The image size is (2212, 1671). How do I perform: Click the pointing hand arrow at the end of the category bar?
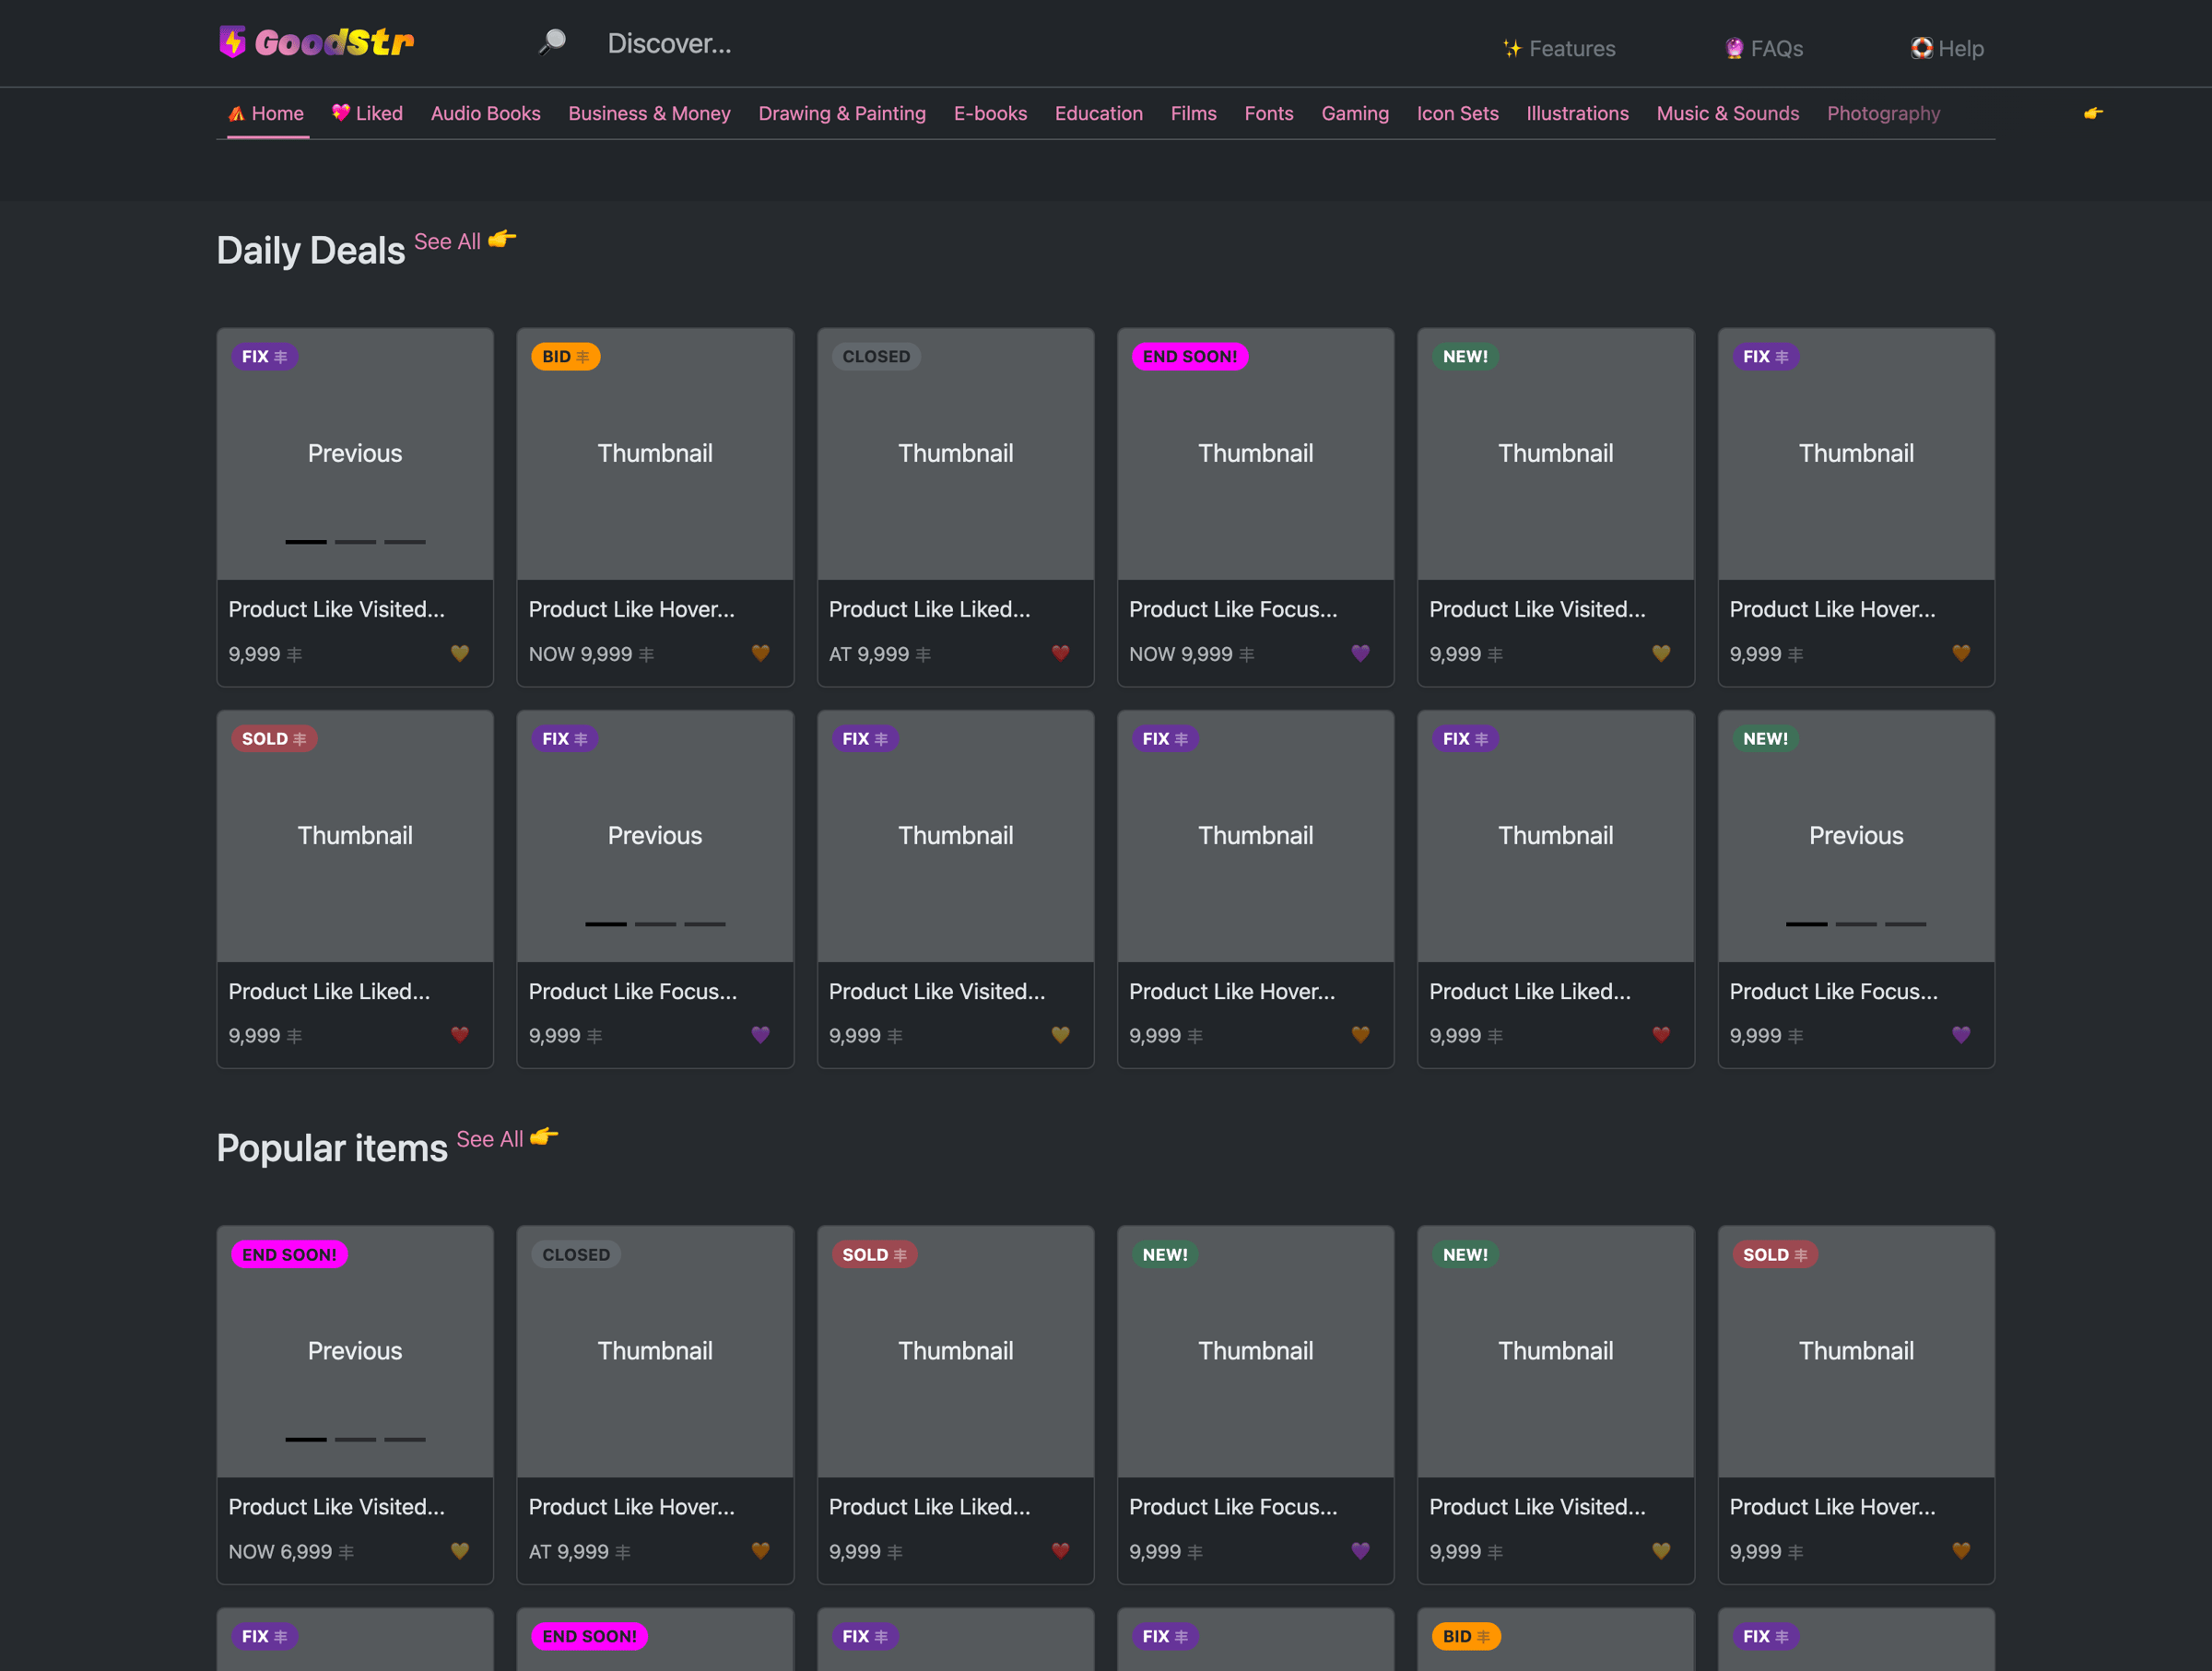(x=2092, y=113)
